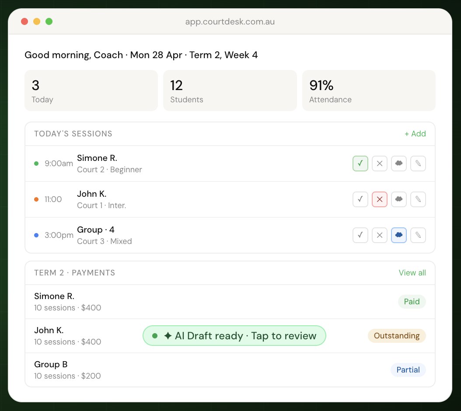Add a new session with + Add
The width and height of the screenshot is (461, 411).
(x=415, y=134)
